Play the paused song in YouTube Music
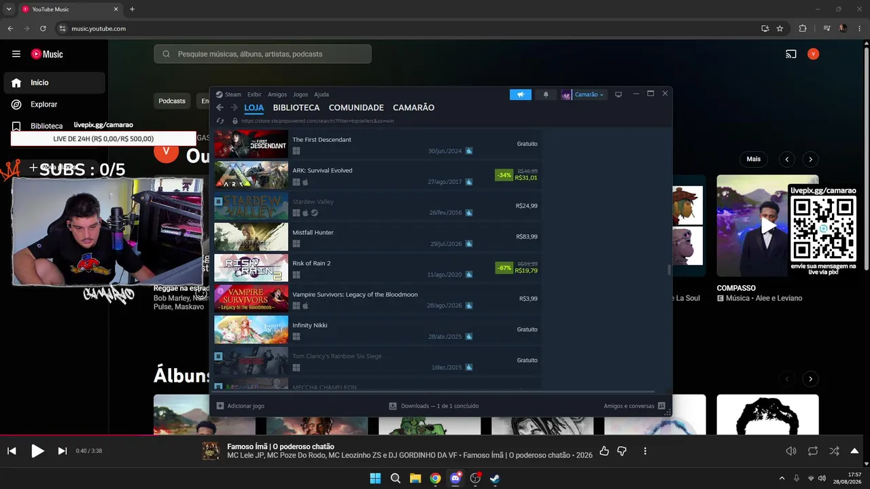This screenshot has height=489, width=870. [x=37, y=451]
